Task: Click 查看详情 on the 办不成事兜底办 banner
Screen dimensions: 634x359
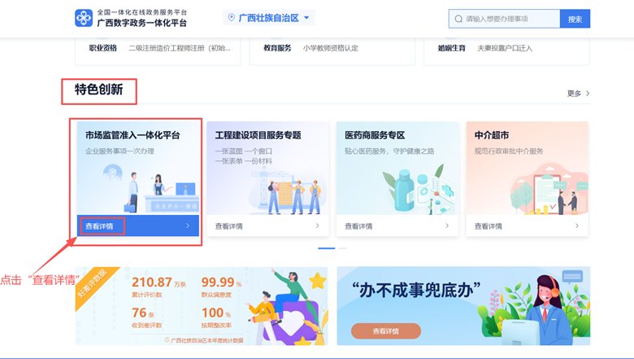Action: 386,331
